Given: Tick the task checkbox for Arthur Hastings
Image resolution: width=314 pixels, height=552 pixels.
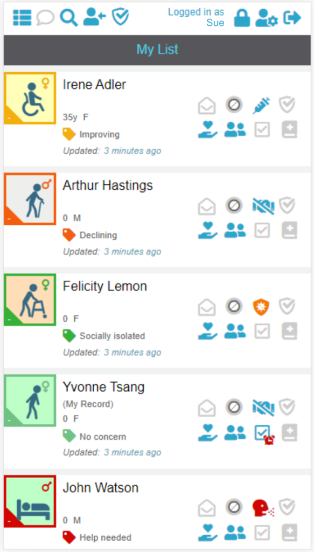Looking at the screenshot, I should tap(262, 230).
